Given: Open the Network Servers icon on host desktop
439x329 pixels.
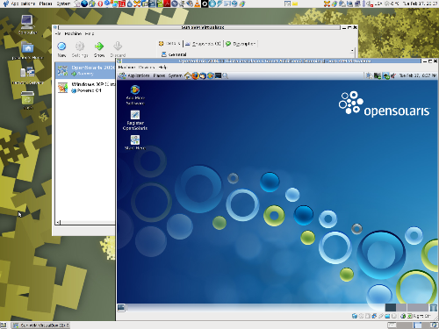Looking at the screenshot, I should [x=27, y=75].
